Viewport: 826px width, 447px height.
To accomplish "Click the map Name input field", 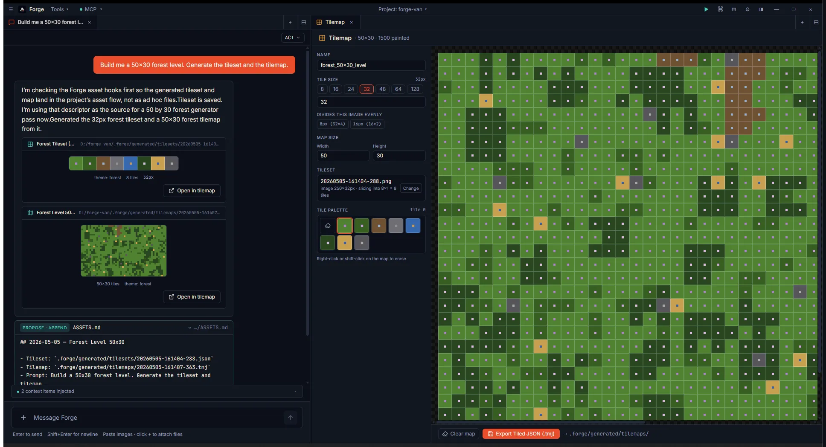I will coord(371,65).
